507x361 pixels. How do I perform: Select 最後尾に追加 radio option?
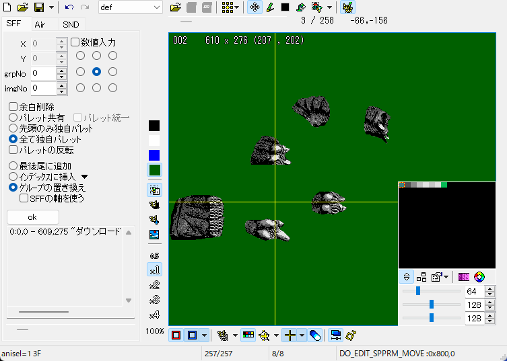[x=13, y=166]
